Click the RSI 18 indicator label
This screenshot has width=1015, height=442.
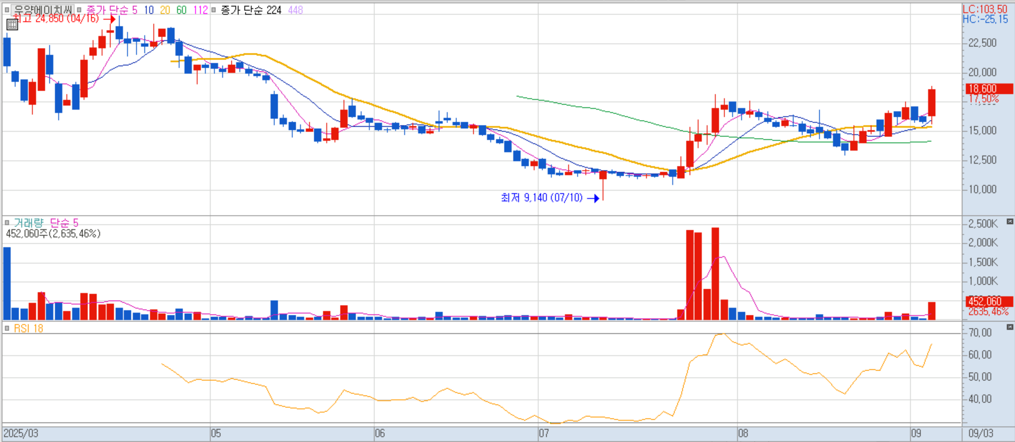[x=28, y=328]
